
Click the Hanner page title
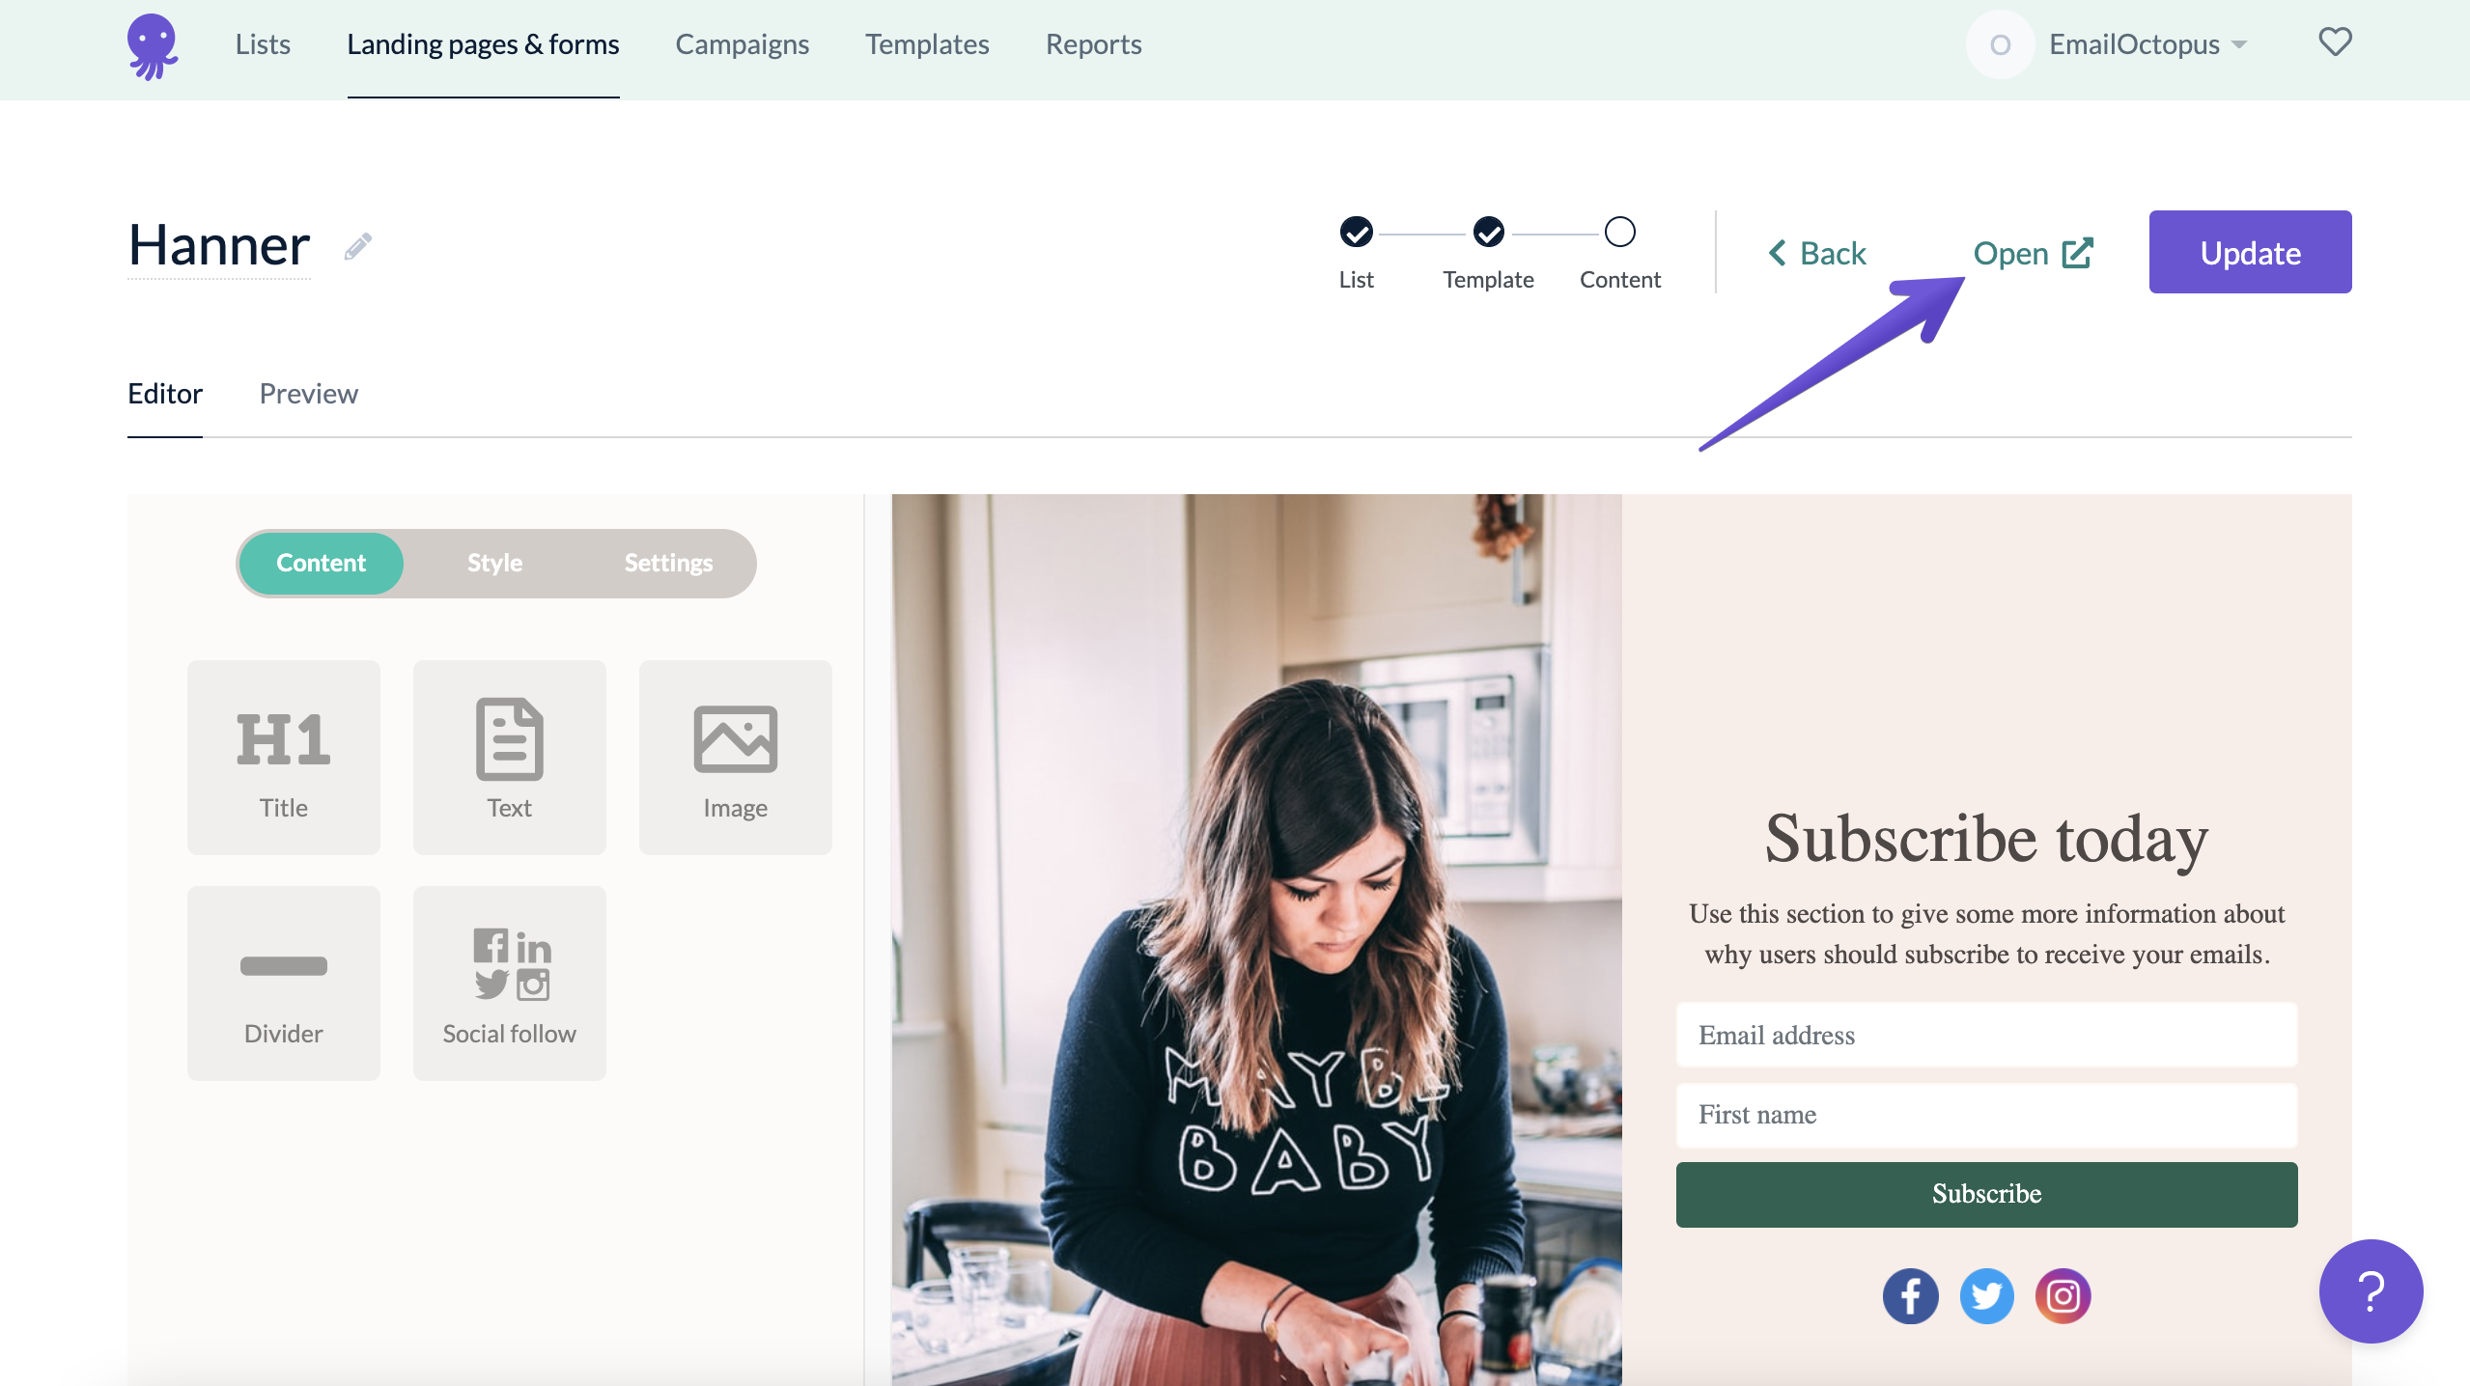click(x=219, y=245)
